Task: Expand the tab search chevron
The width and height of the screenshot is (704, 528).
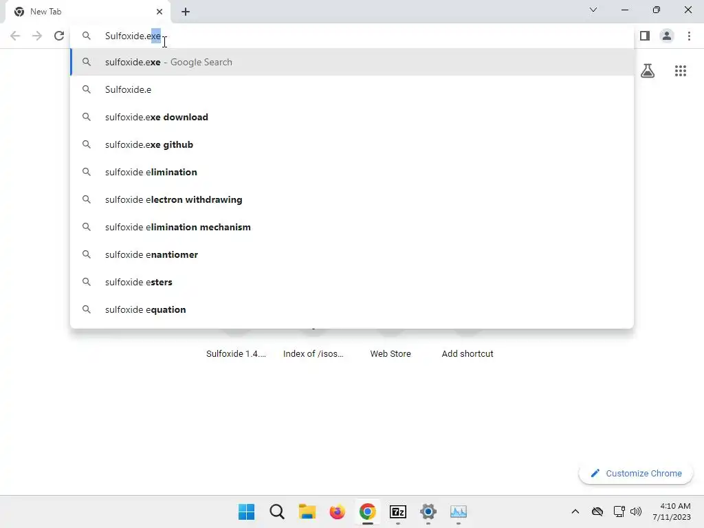Action: tap(593, 10)
